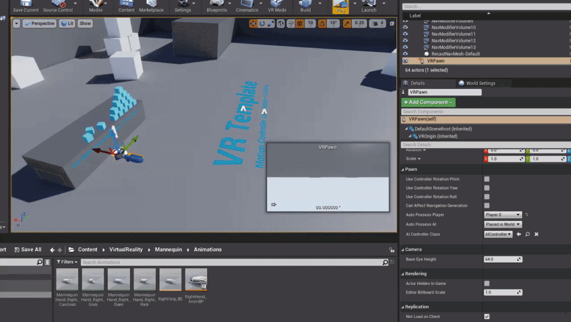Open the Blueprints toolbar menu
Image resolution: width=571 pixels, height=322 pixels.
pyautogui.click(x=216, y=6)
